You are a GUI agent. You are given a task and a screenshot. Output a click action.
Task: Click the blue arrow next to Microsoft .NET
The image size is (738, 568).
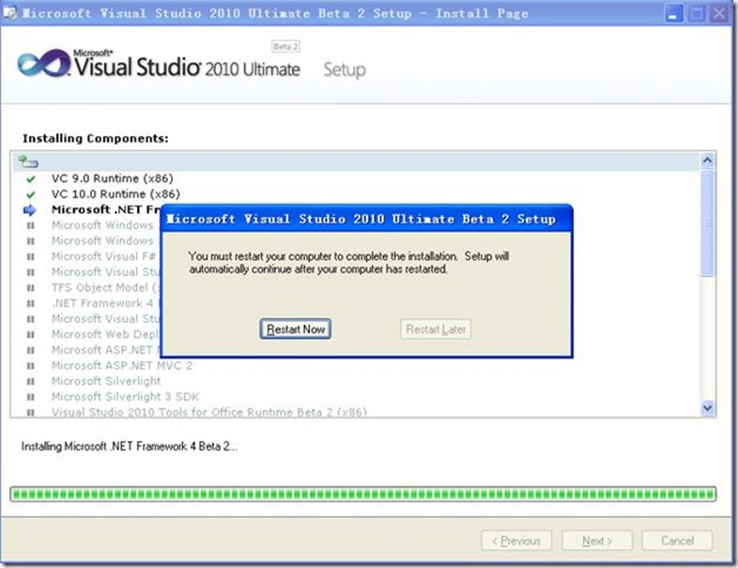pos(30,209)
